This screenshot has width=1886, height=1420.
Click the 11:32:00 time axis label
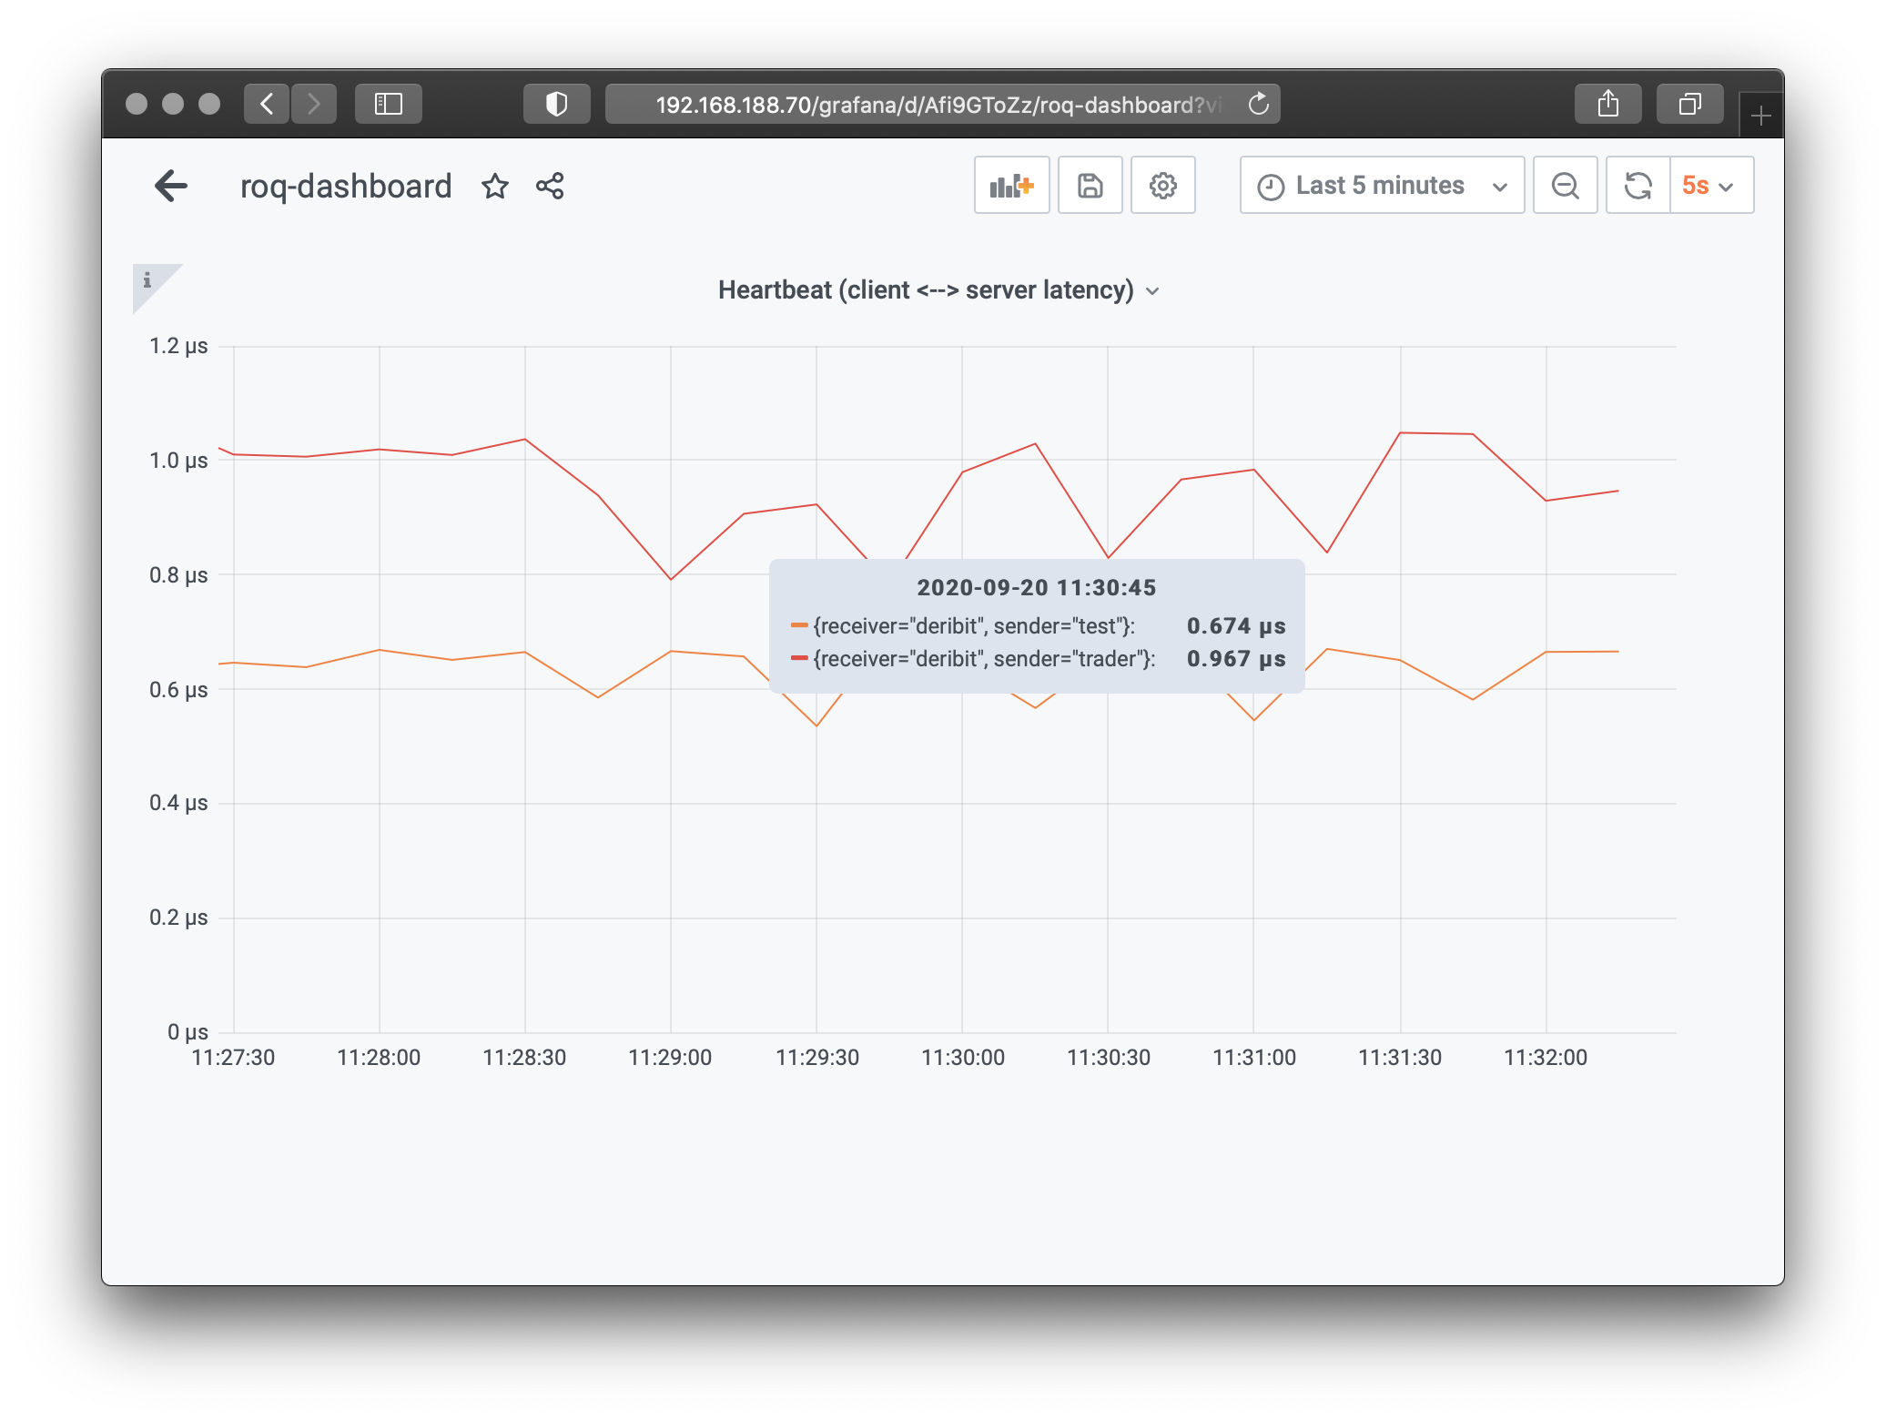click(1546, 1058)
